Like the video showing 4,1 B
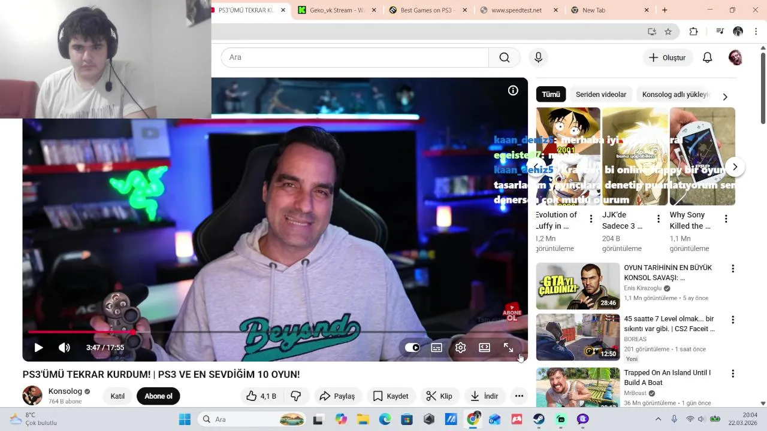 point(261,396)
